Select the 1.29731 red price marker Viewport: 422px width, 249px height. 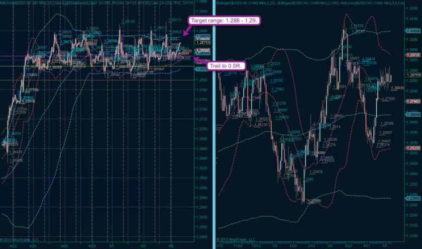[x=411, y=55]
